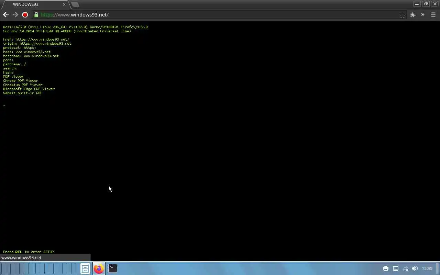Viewport: 440px width, 275px height.
Task: Stop page loading with the red stop button
Action: (x=25, y=15)
